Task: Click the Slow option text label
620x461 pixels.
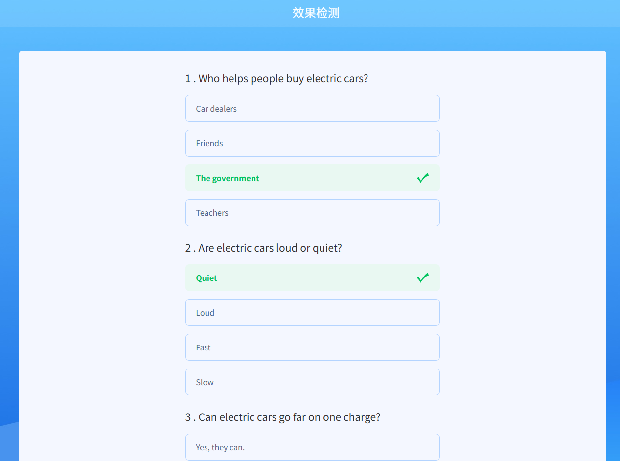Action: (x=205, y=382)
